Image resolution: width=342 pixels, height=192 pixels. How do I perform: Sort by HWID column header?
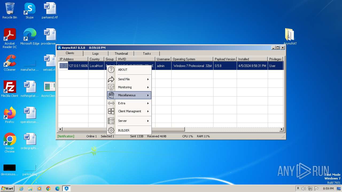pos(136,59)
